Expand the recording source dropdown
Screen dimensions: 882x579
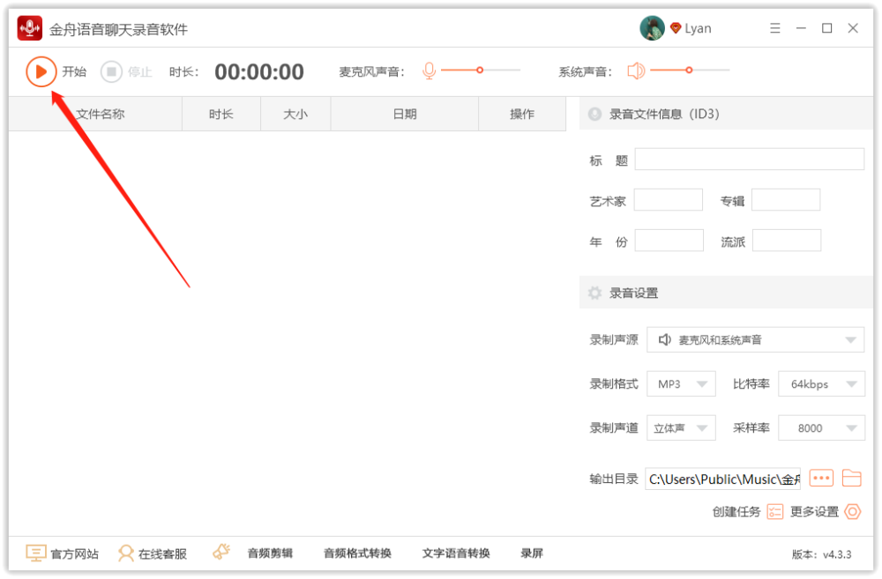755,339
